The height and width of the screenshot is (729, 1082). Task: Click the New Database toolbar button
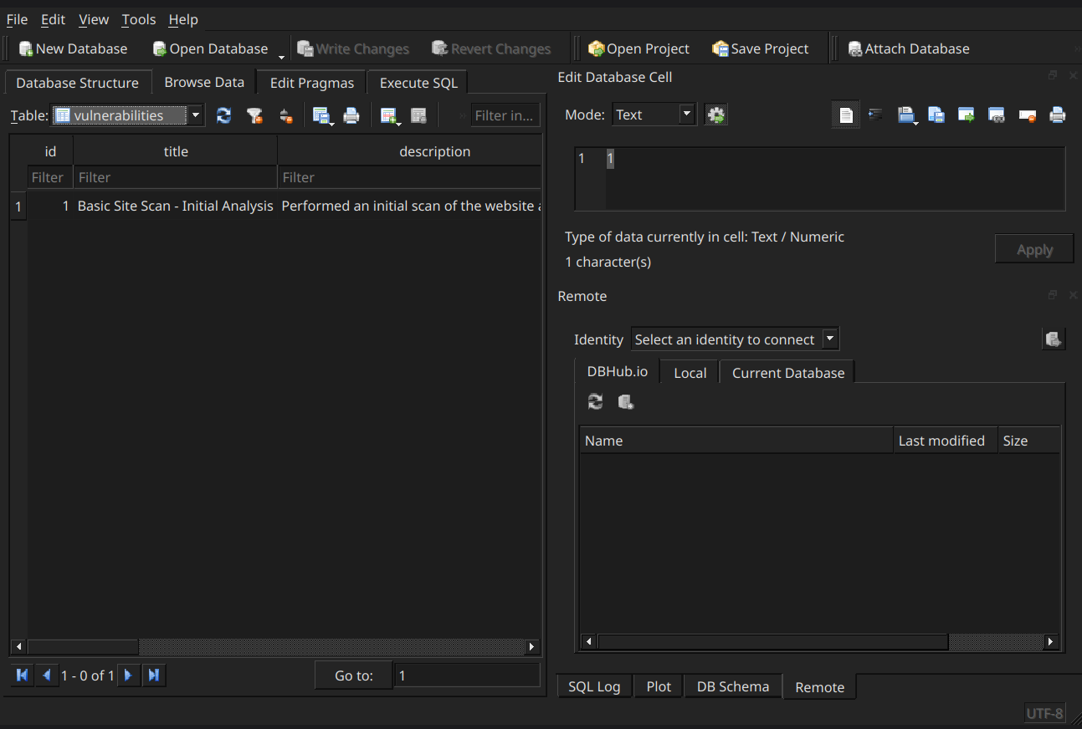73,48
